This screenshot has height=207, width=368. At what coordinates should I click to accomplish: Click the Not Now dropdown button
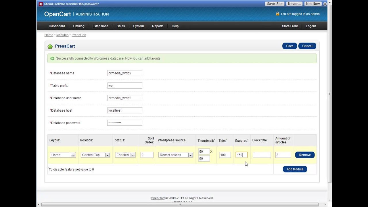point(313,4)
